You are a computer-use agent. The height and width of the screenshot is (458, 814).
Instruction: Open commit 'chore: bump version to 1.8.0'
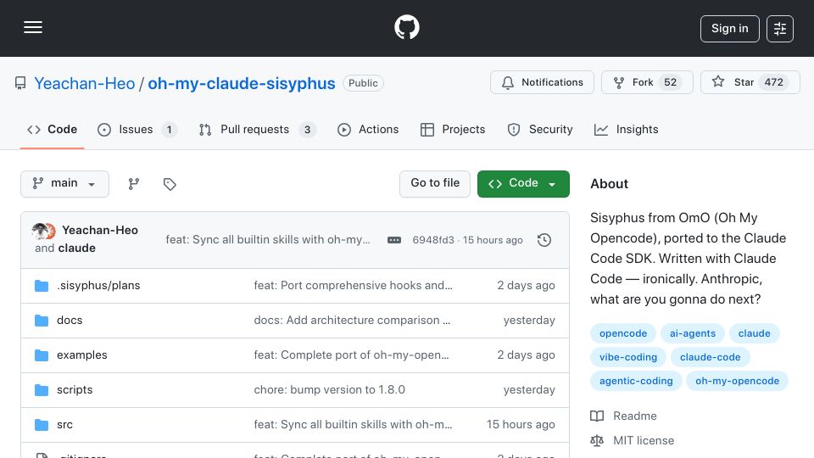click(x=329, y=390)
